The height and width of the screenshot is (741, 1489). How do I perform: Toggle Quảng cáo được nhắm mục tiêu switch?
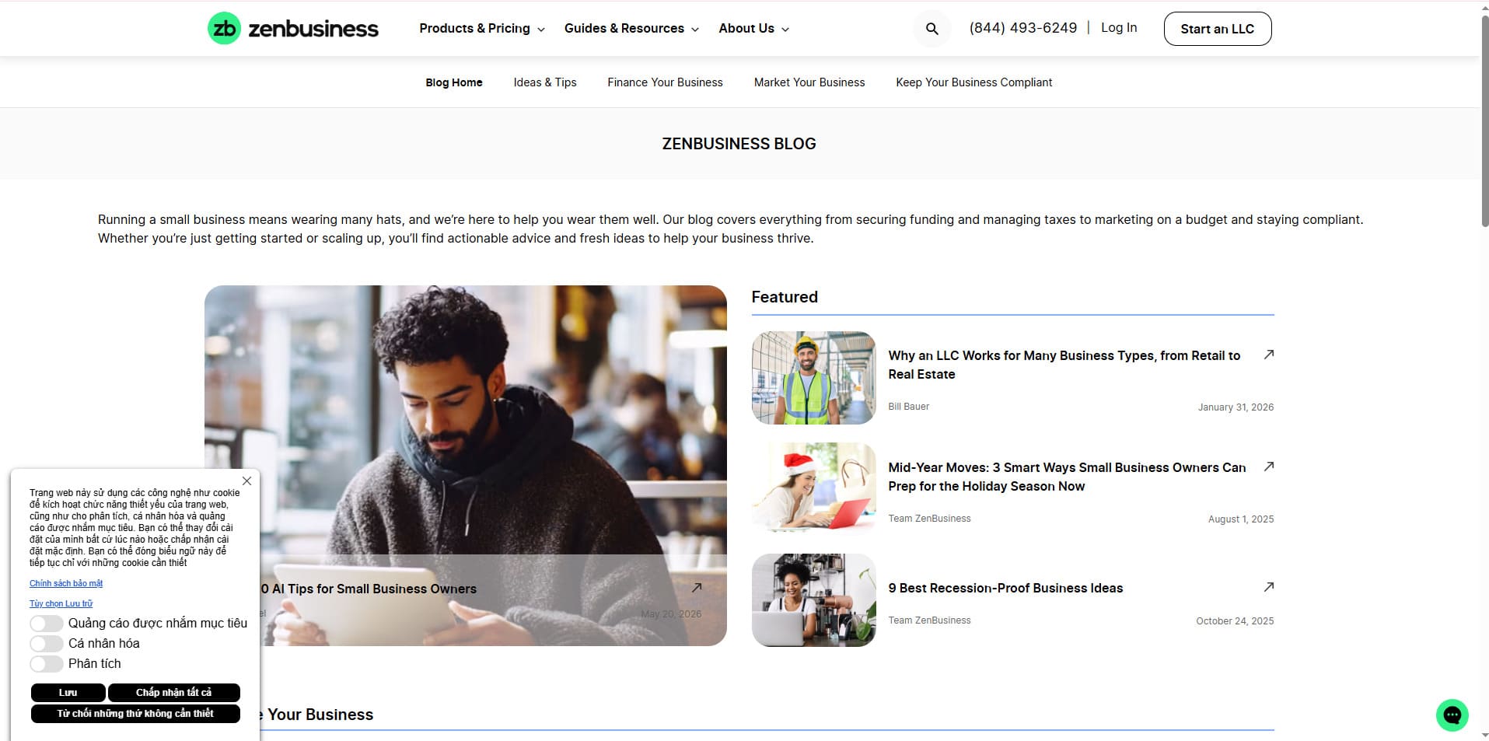tap(47, 623)
